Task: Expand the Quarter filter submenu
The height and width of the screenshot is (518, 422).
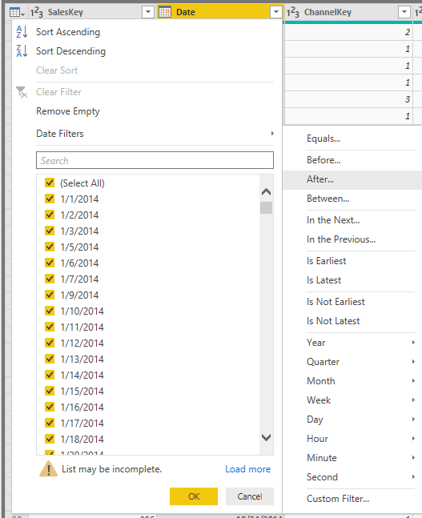Action: [413, 361]
